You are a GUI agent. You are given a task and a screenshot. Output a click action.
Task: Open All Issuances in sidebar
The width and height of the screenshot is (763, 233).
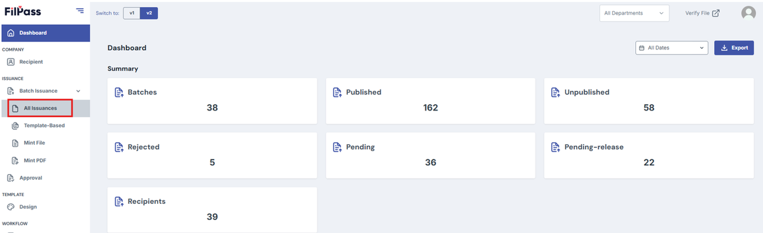41,108
